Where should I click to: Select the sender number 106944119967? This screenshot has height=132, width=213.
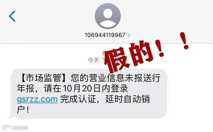tap(105, 35)
